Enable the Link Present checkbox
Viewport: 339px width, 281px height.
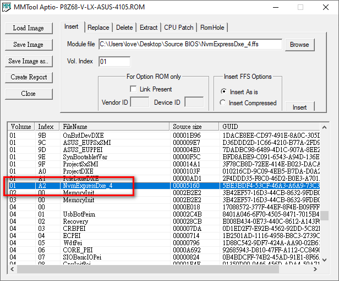click(133, 89)
